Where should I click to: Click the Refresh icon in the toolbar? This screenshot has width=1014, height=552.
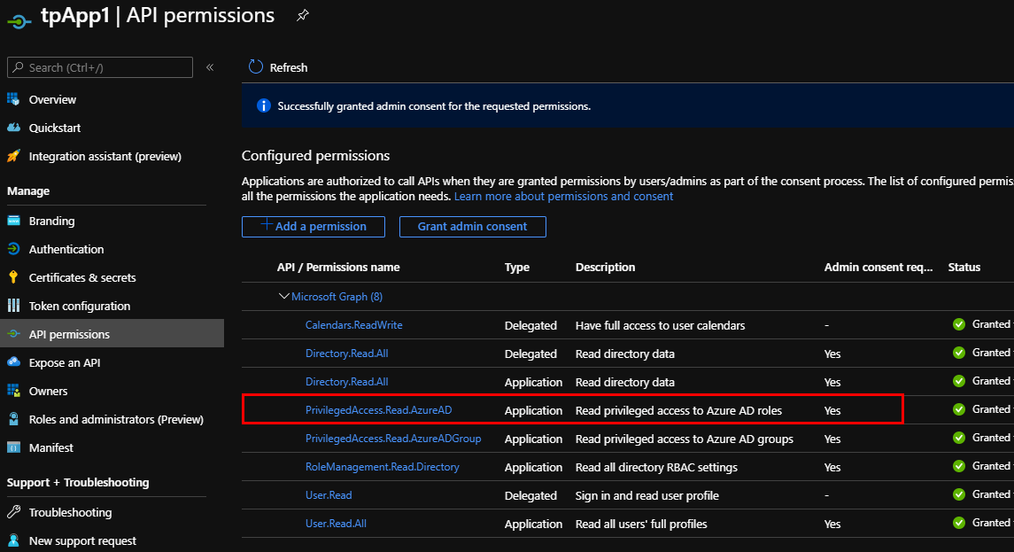click(256, 67)
